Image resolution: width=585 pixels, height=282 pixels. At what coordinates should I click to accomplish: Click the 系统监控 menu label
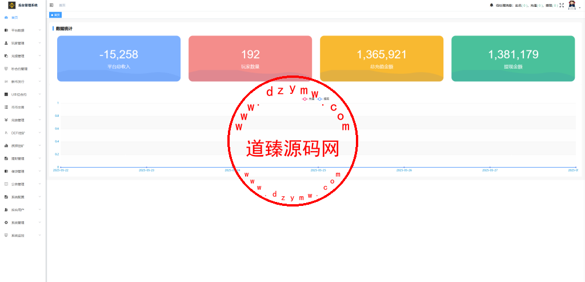pos(18,236)
